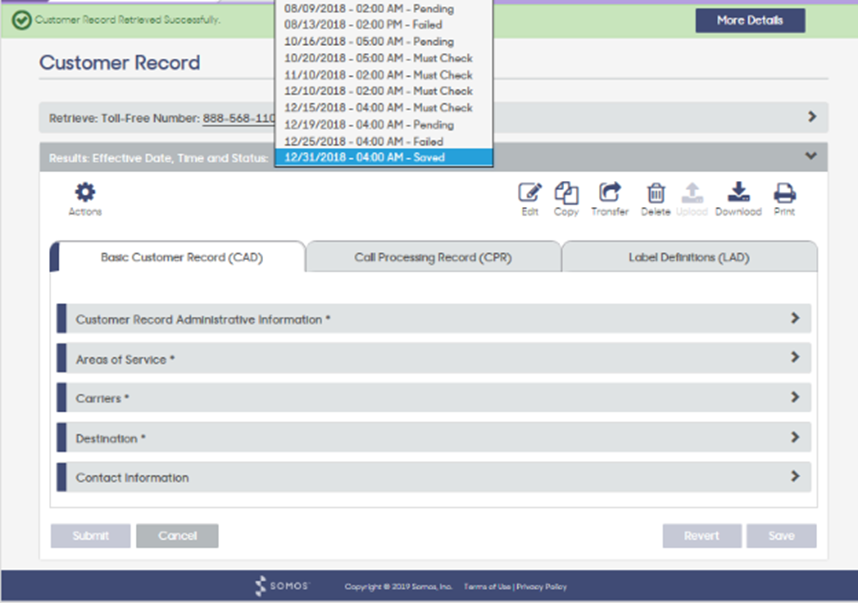The image size is (858, 603).
Task: Click the copyright 2019 Somos text
Action: 398,586
